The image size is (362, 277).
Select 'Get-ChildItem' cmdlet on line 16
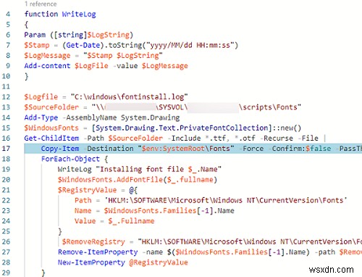tap(51, 138)
